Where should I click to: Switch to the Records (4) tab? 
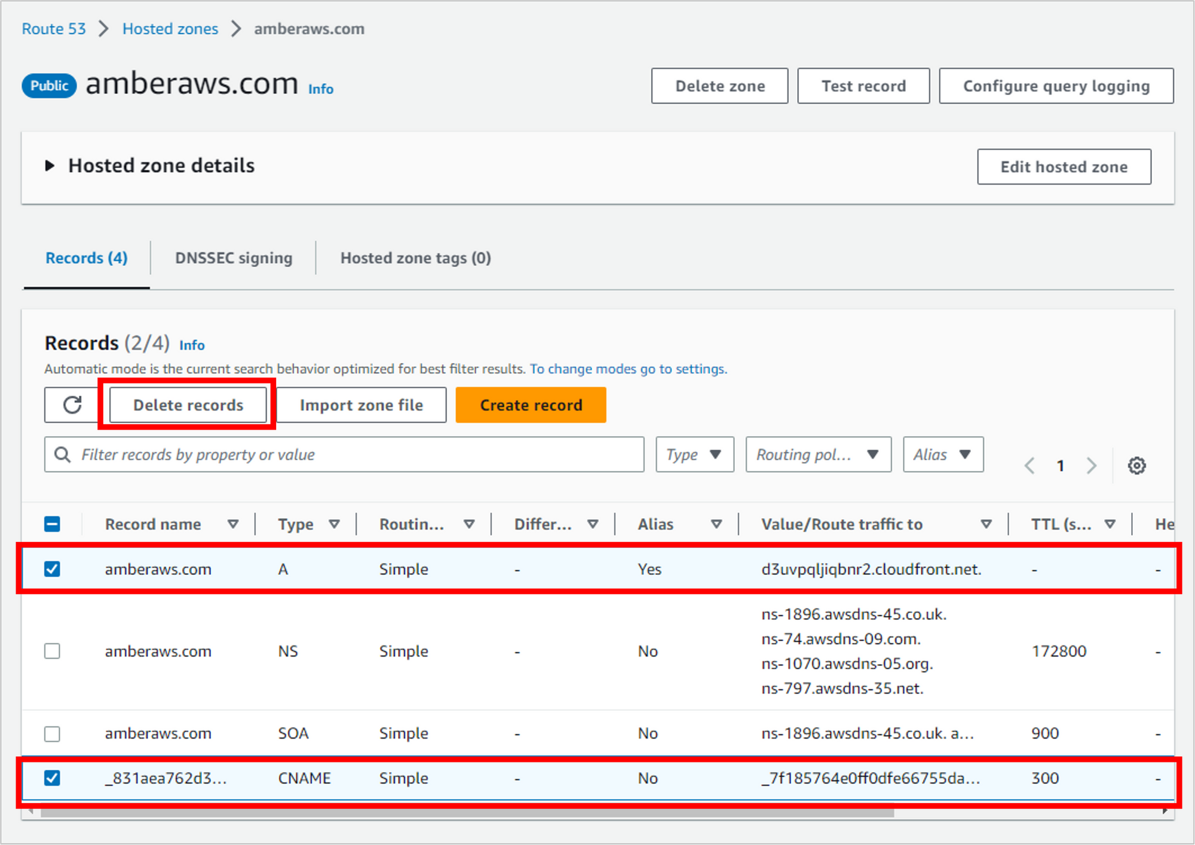click(x=87, y=258)
